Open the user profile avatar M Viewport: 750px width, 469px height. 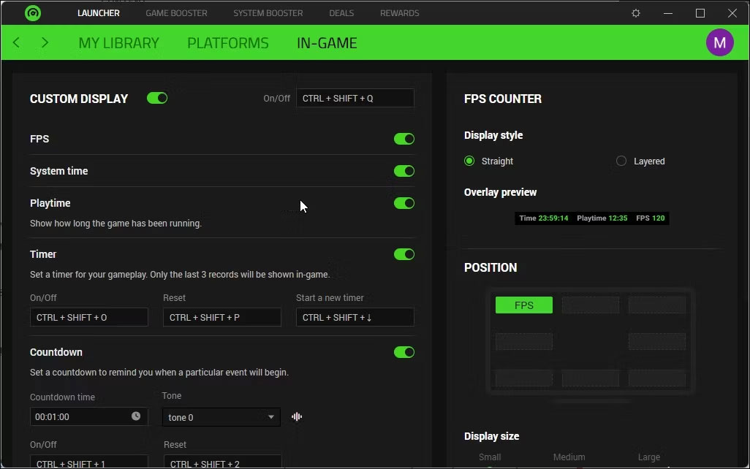(719, 43)
